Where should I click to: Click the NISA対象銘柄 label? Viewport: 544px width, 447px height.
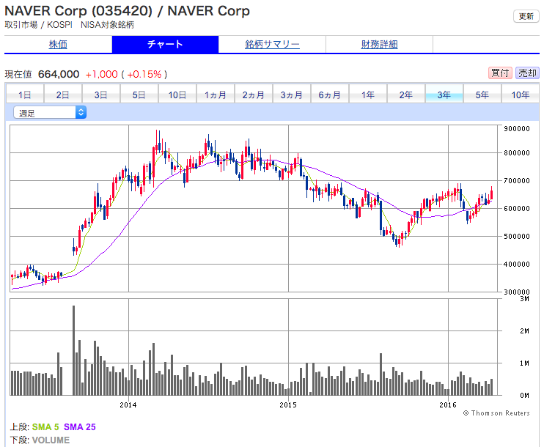[x=107, y=25]
